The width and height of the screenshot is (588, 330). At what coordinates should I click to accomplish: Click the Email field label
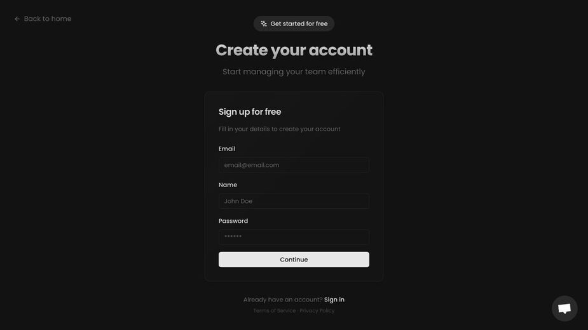227,148
